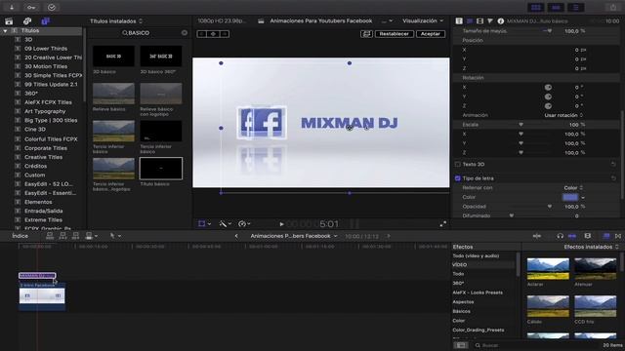Click the solo headphones icon
Screen dimensions: 625x351
tap(560, 236)
